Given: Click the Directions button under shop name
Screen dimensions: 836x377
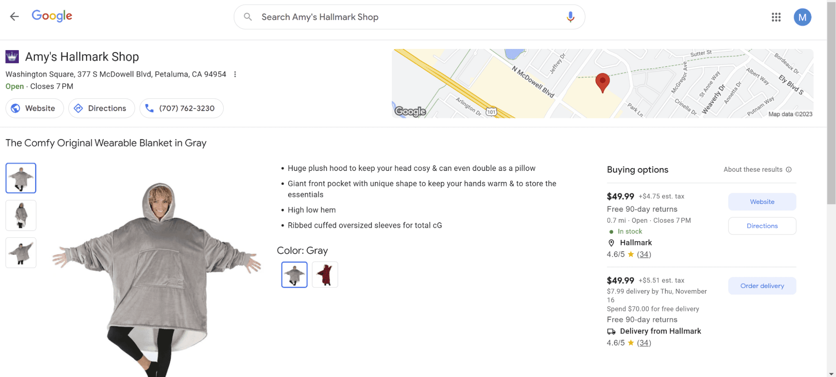Looking at the screenshot, I should pos(101,108).
